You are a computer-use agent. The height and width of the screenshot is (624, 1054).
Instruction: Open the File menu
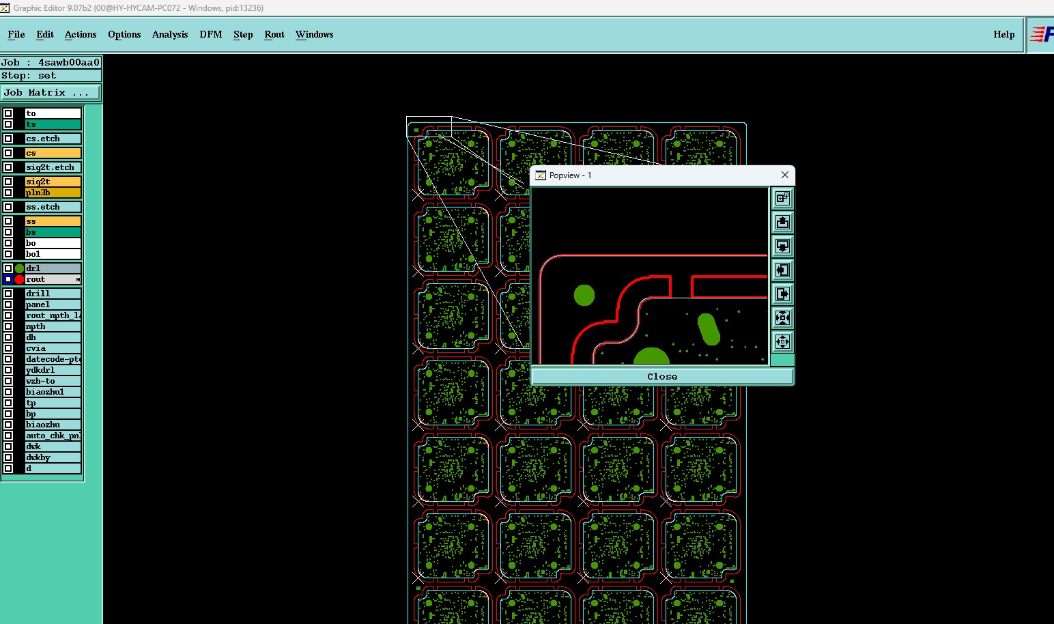[16, 34]
